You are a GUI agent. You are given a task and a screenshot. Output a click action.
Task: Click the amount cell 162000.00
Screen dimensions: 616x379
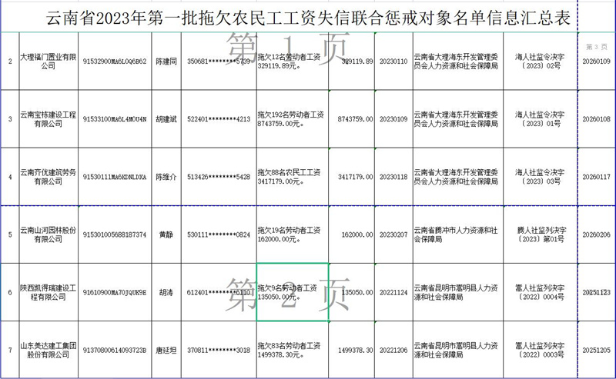tap(353, 234)
